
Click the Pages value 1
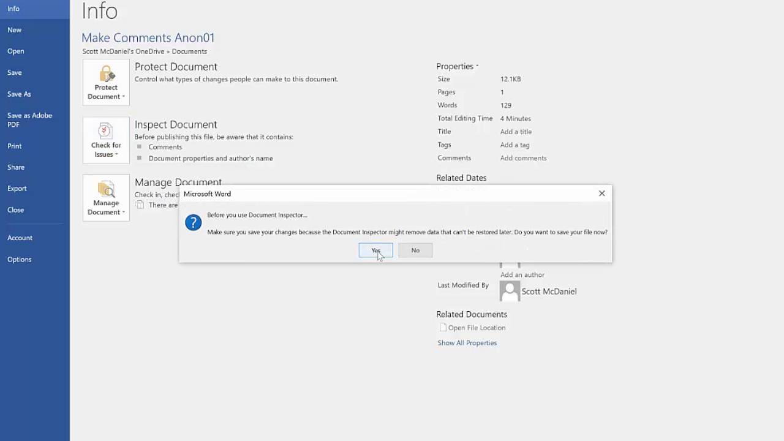click(x=502, y=92)
